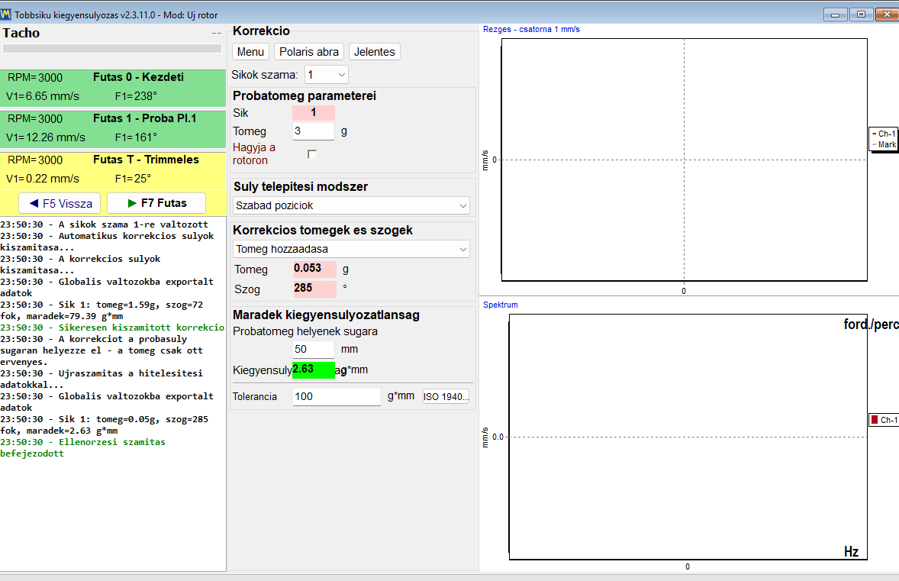Viewport: 899px width, 581px height.
Task: Click the trial mass radius input field
Action: click(313, 350)
